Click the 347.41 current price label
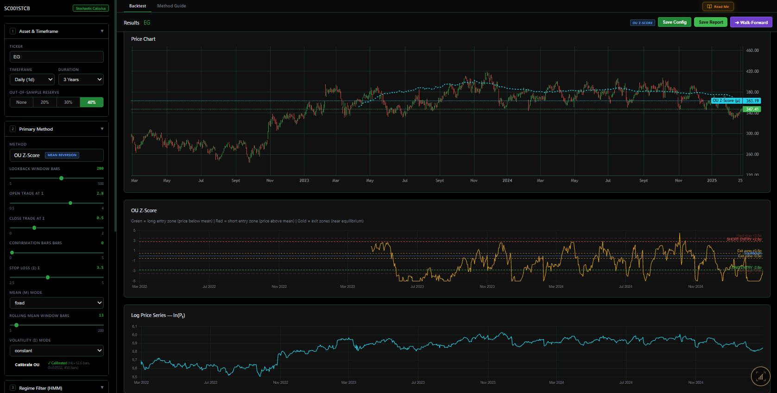This screenshot has width=777, height=393. (752, 109)
